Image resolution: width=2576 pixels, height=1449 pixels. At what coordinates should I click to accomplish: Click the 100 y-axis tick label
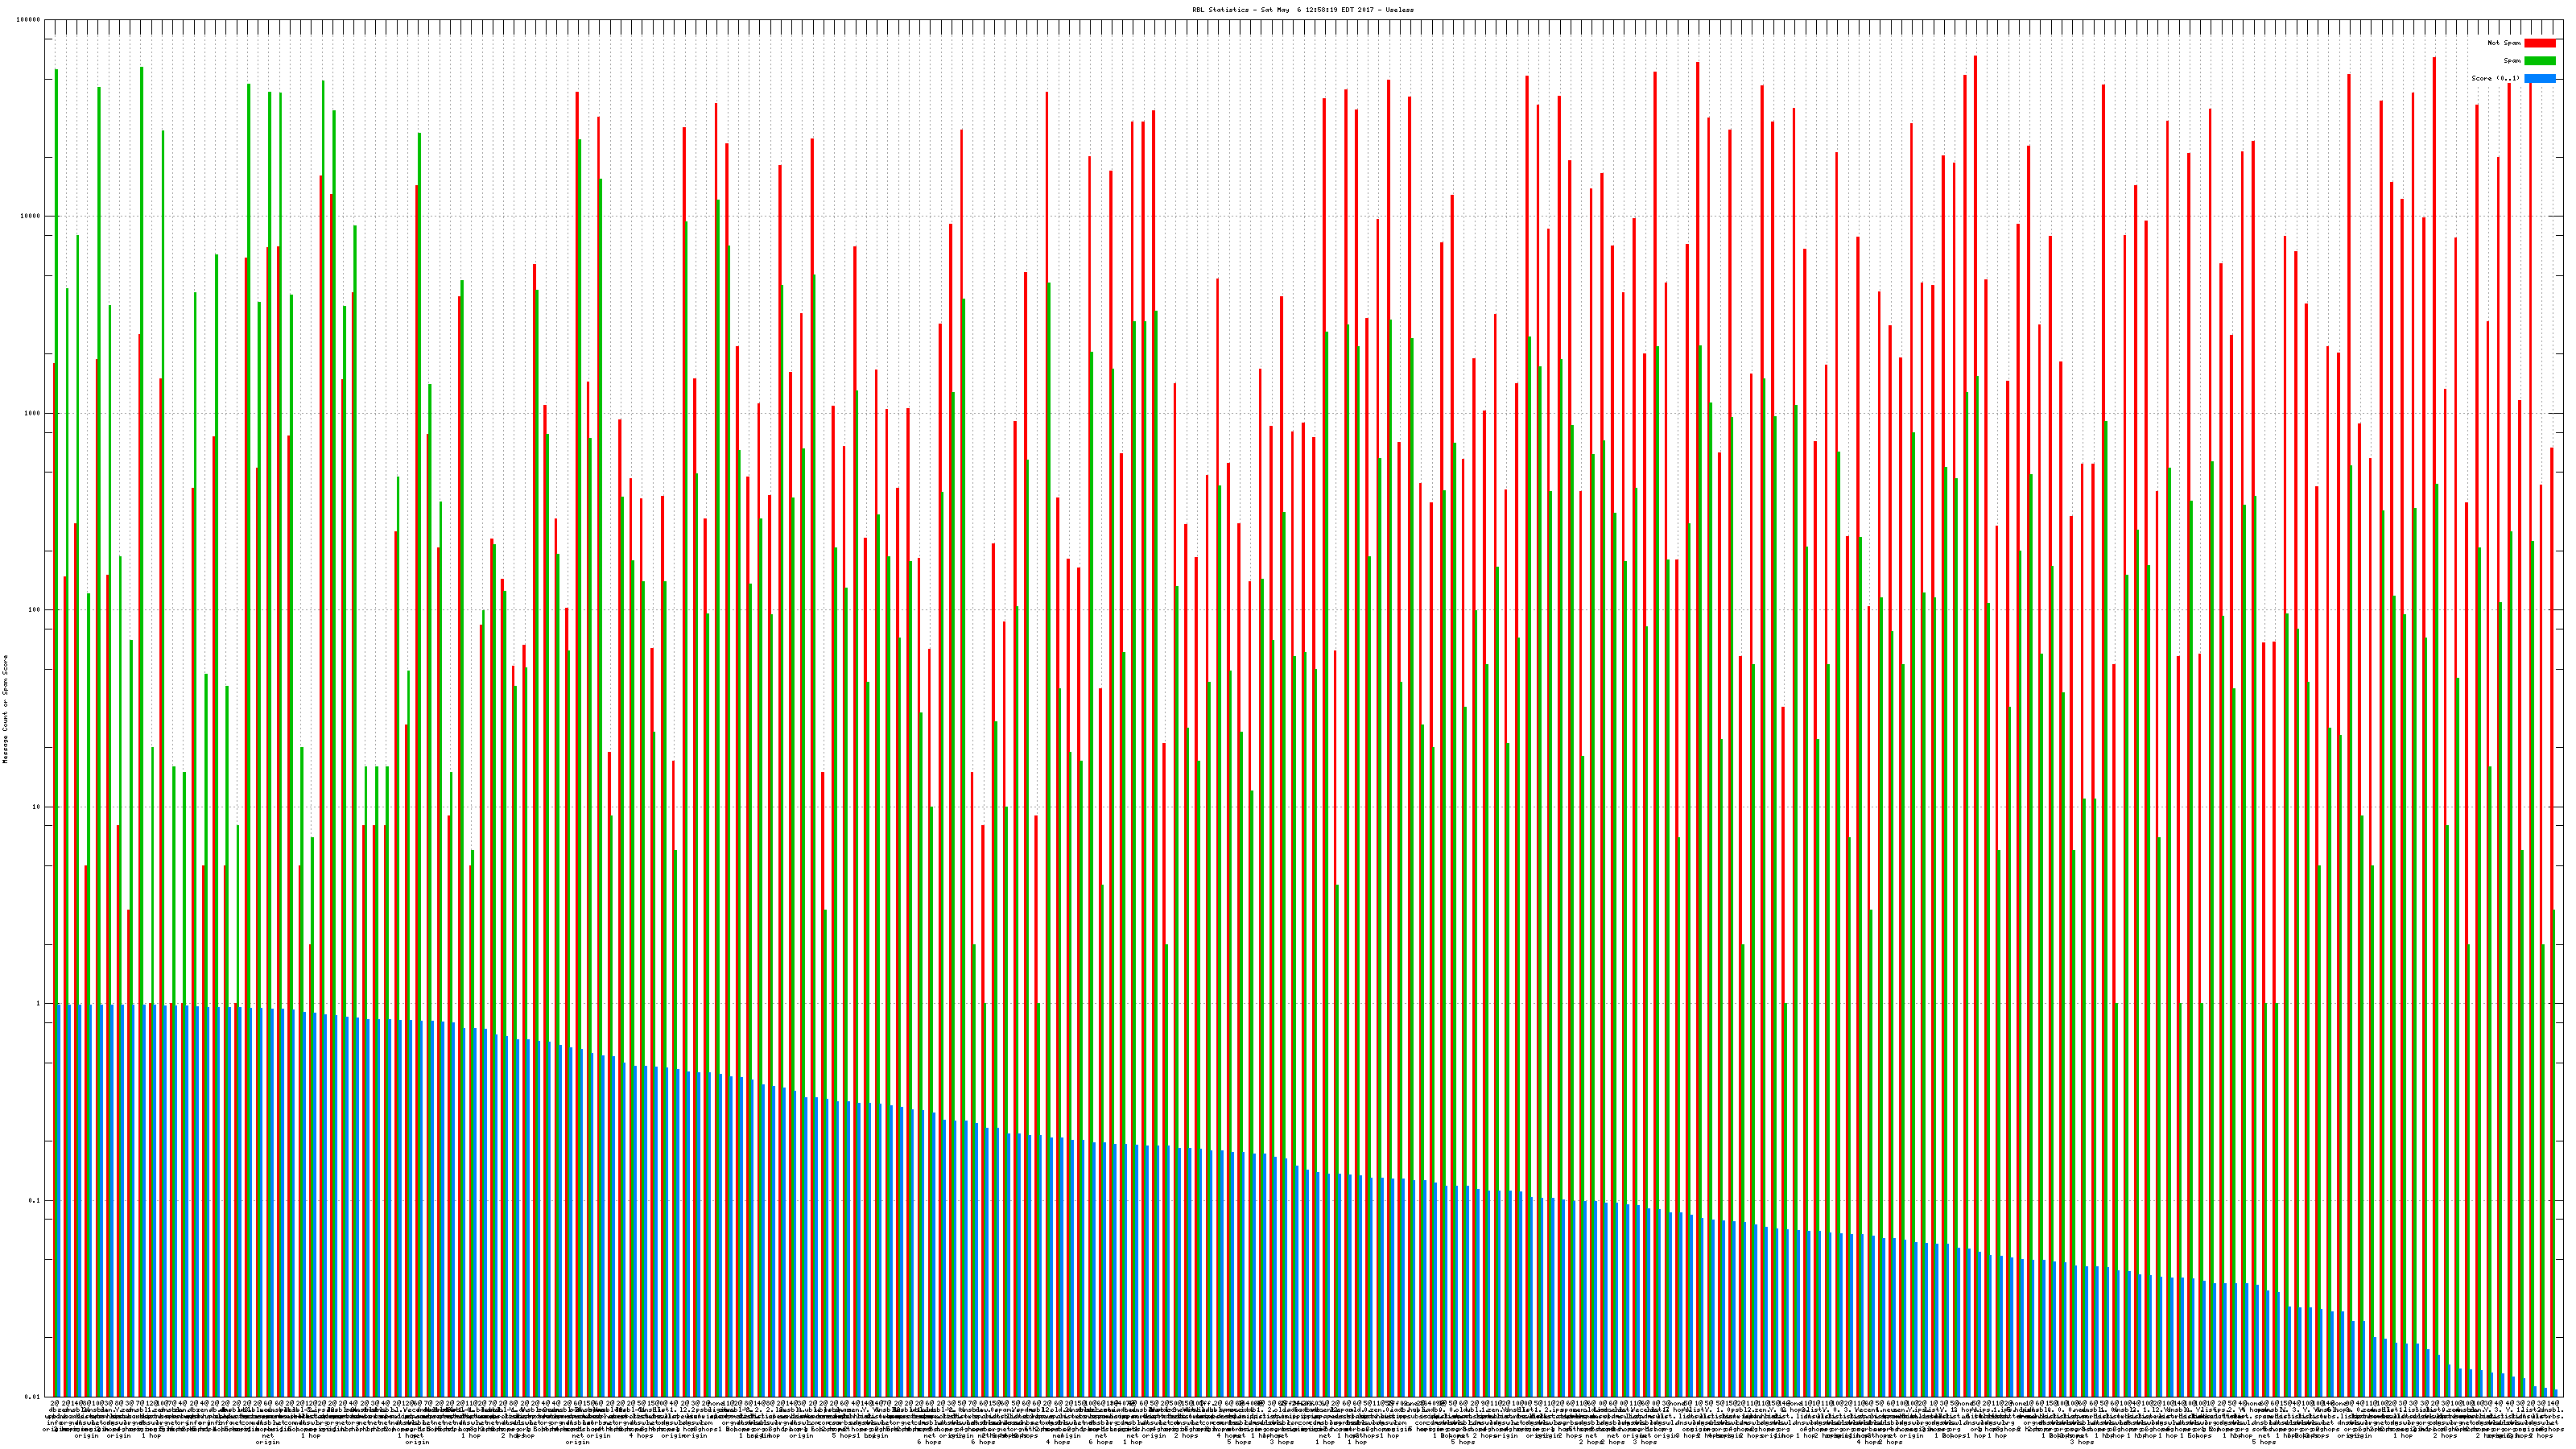coord(35,610)
